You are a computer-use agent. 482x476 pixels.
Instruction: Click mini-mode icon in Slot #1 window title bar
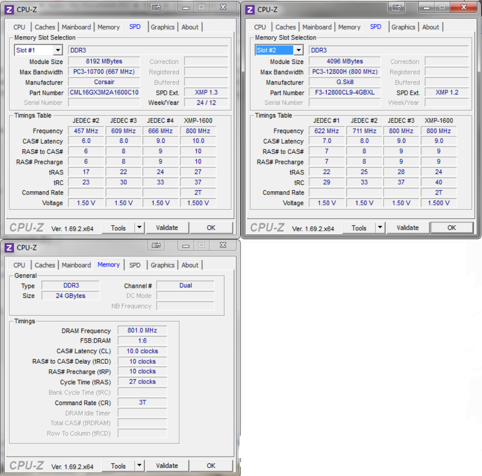(x=156, y=7)
